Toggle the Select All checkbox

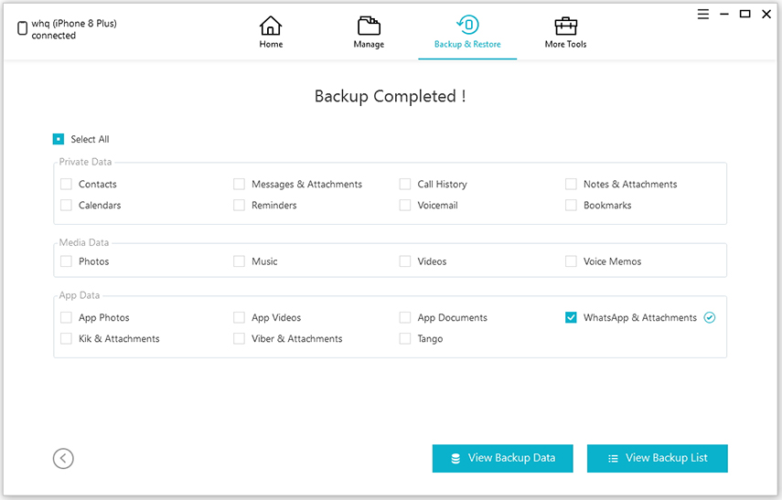59,139
